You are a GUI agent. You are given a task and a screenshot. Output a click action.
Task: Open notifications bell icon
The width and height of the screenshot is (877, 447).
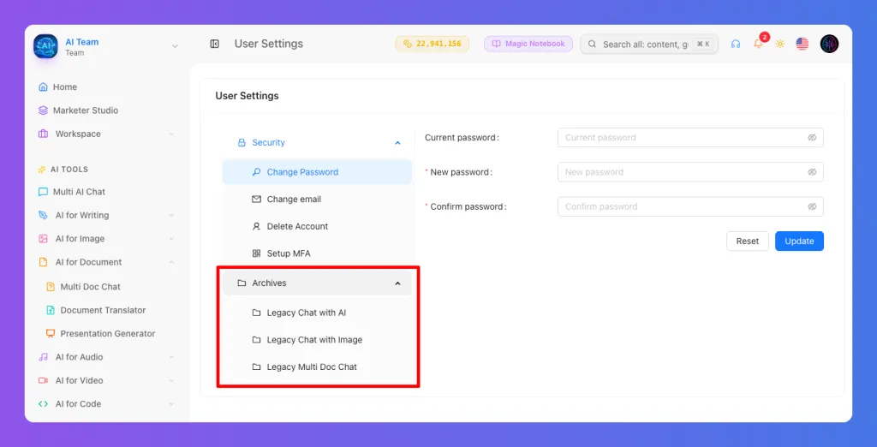click(758, 45)
